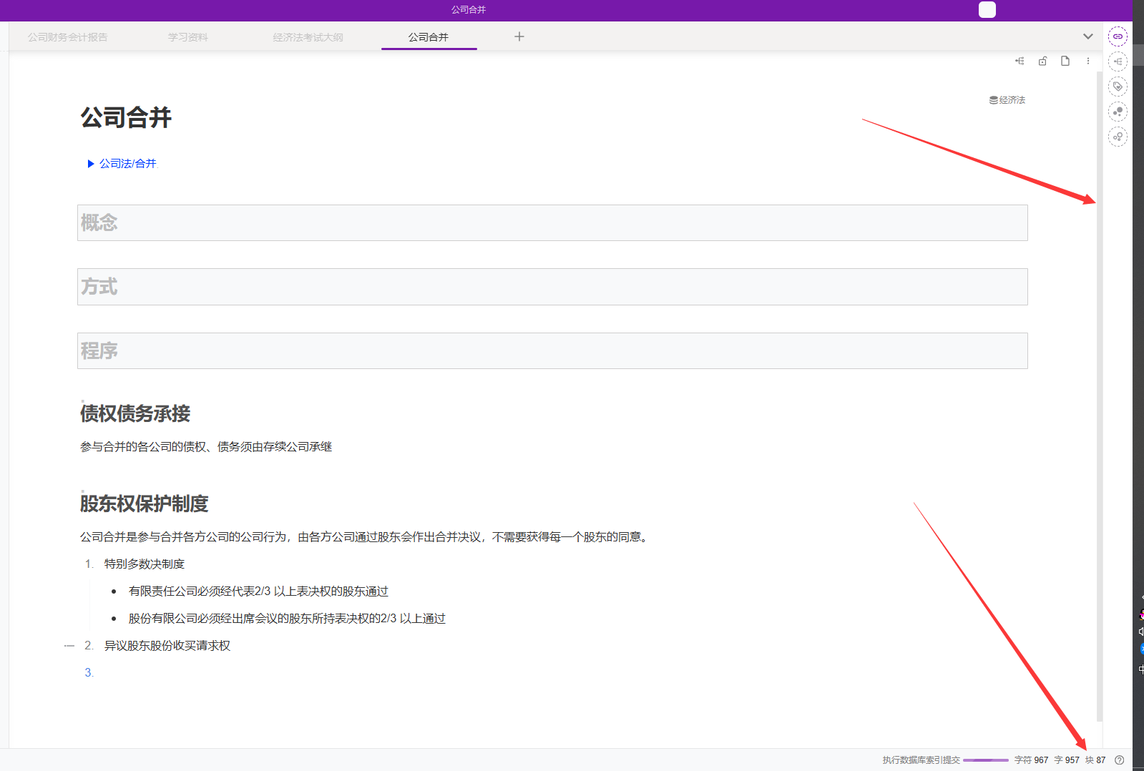Image resolution: width=1144 pixels, height=771 pixels.
Task: Show the graph view from right dock
Action: [x=1118, y=112]
